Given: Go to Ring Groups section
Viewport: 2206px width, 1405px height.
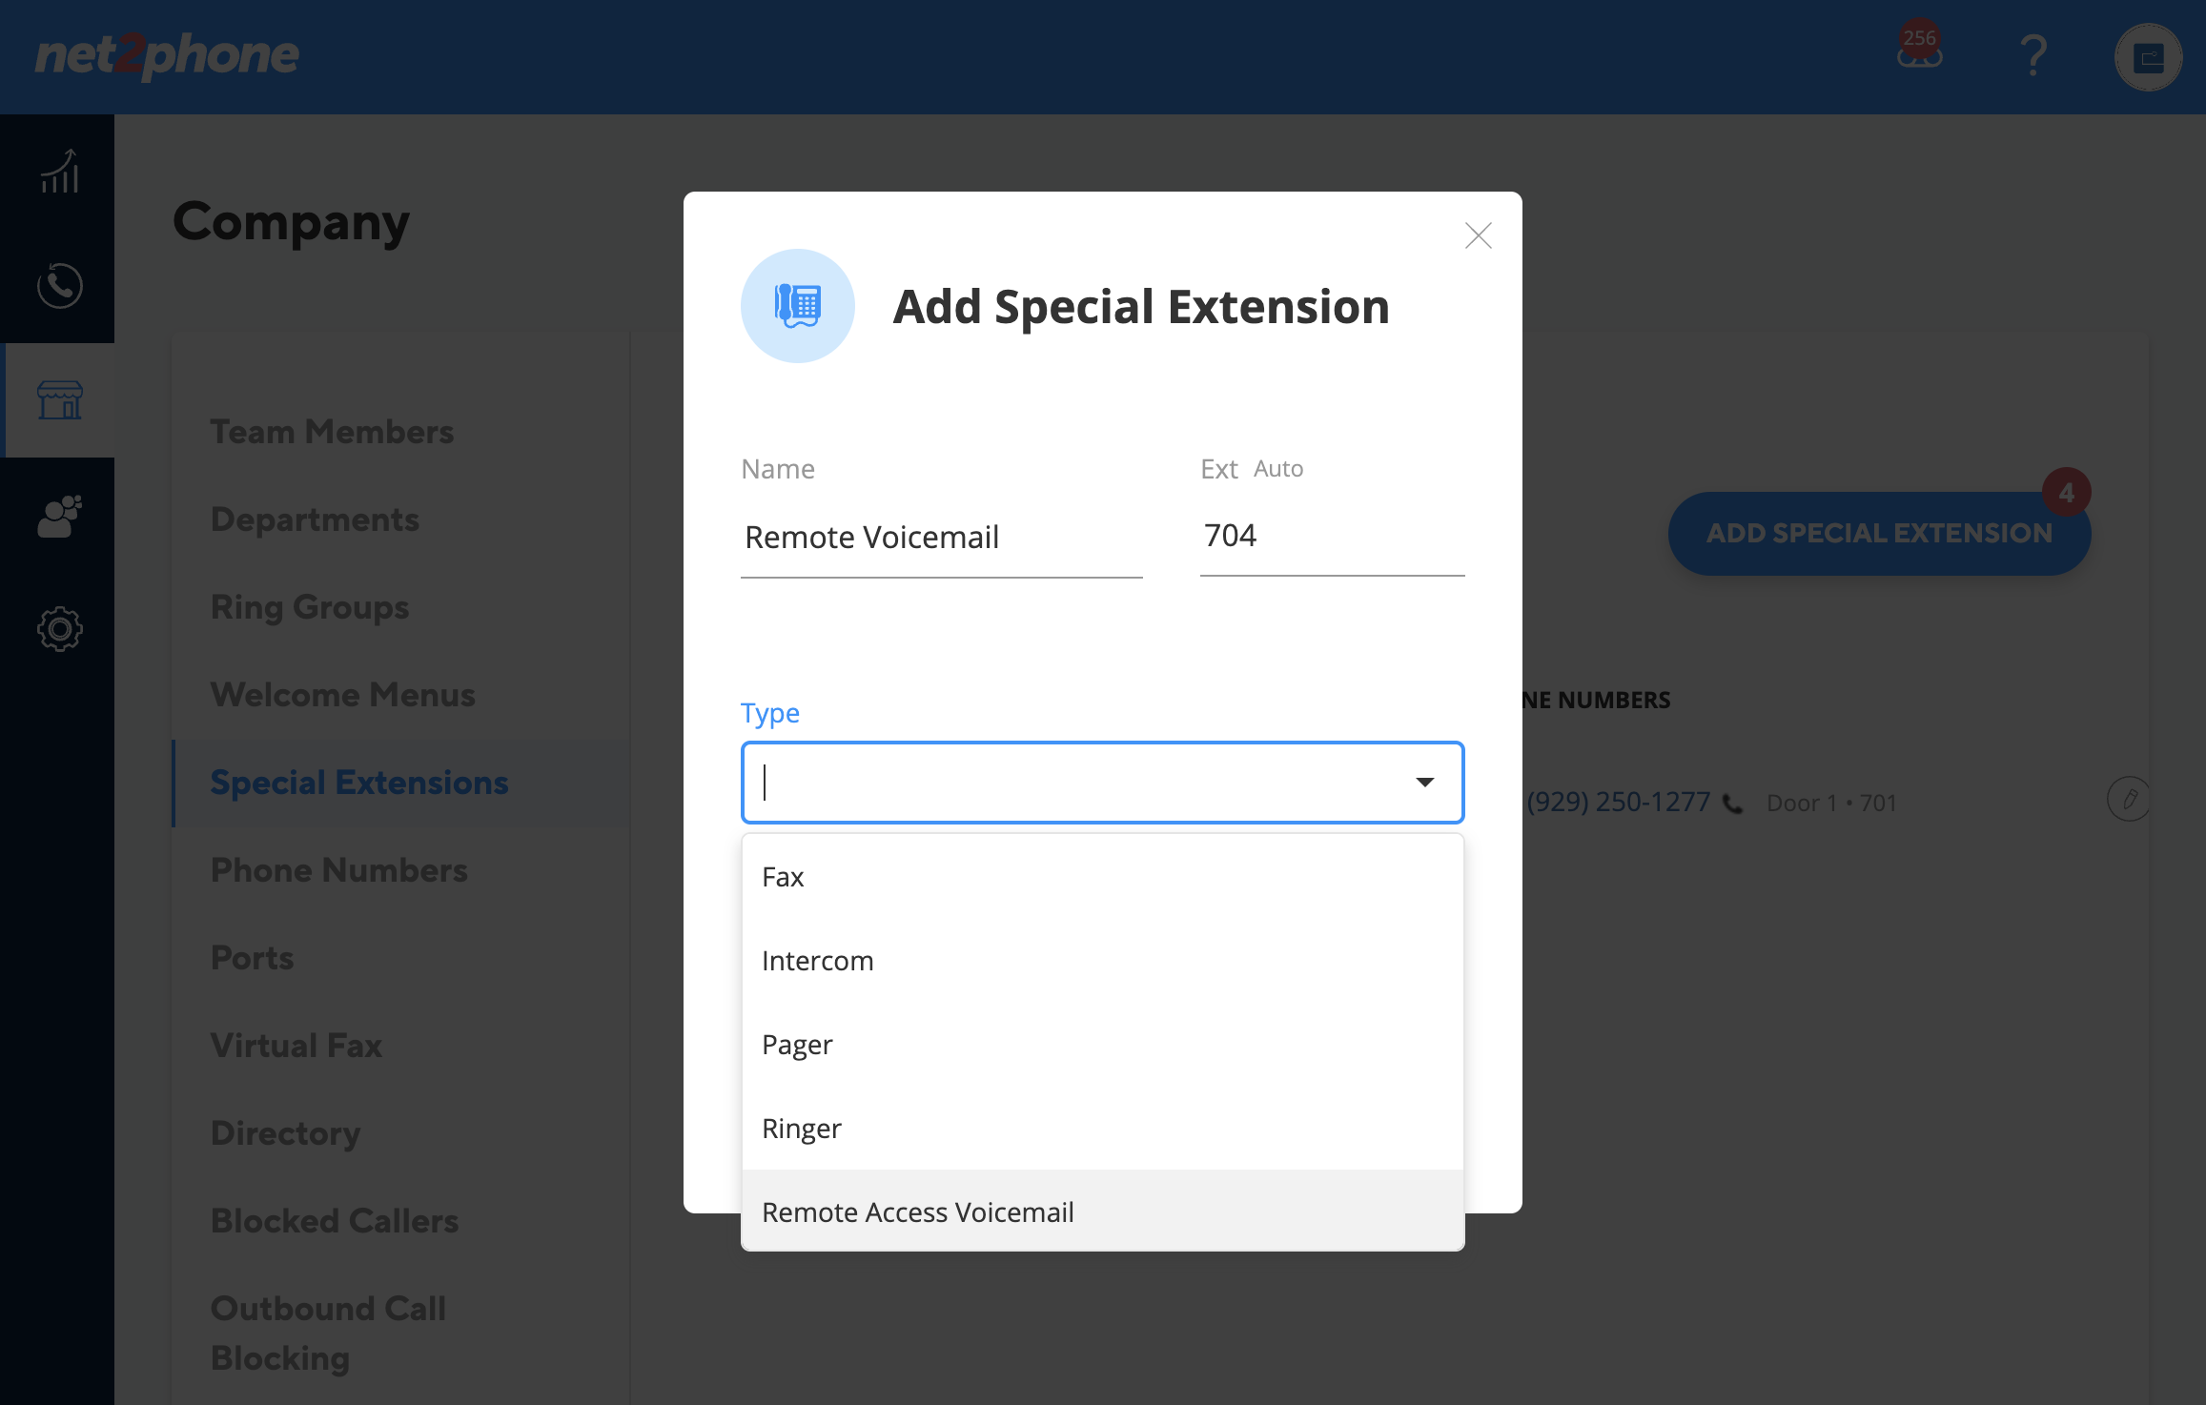Looking at the screenshot, I should [310, 607].
